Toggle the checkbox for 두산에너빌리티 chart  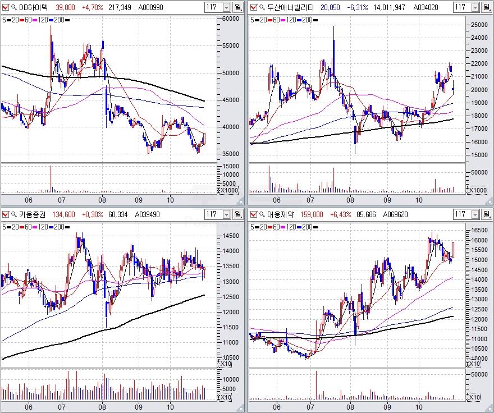click(x=253, y=7)
